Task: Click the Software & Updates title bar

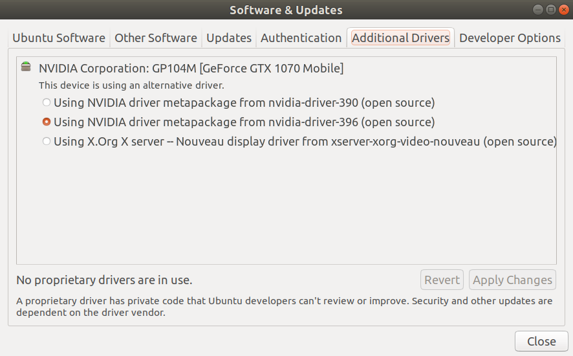Action: point(286,10)
